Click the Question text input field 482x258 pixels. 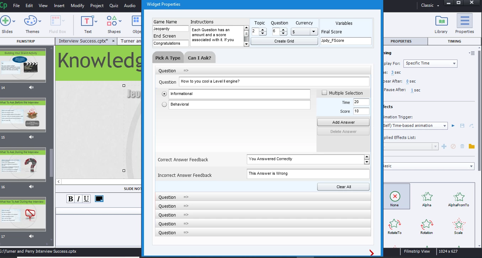pos(274,82)
